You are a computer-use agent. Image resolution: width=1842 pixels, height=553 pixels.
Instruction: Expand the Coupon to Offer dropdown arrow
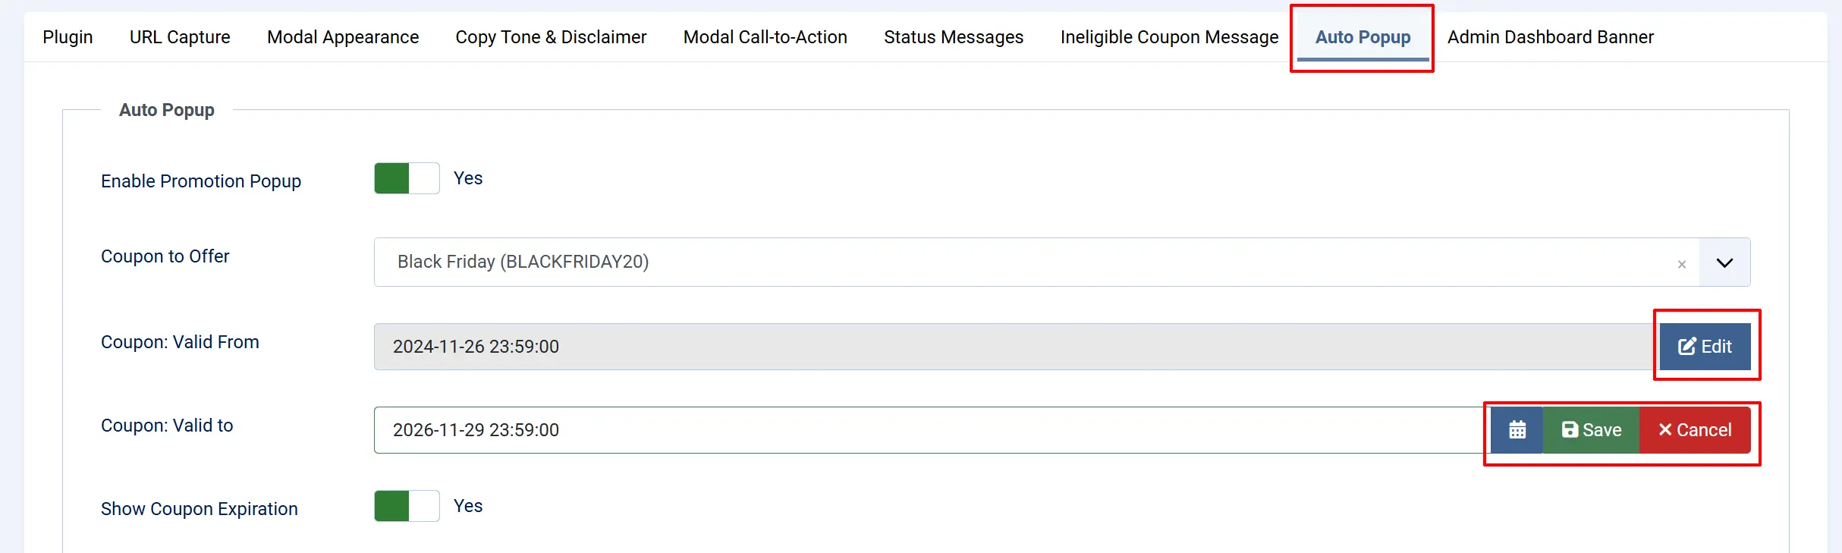1724,262
